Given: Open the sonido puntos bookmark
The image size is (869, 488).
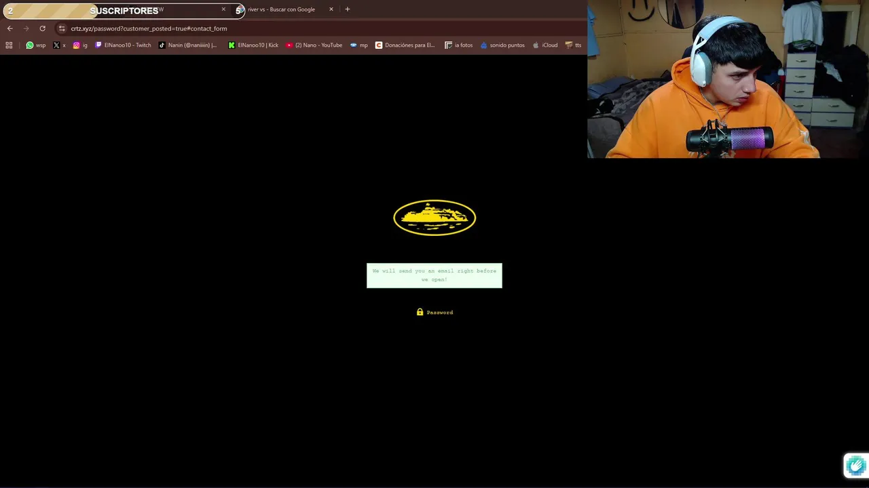Looking at the screenshot, I should [502, 45].
